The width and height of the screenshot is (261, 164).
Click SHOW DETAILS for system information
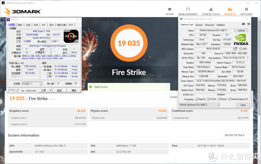coord(234,135)
